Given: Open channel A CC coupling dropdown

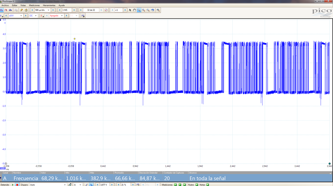Looking at the screenshot, I should (x=36, y=16).
